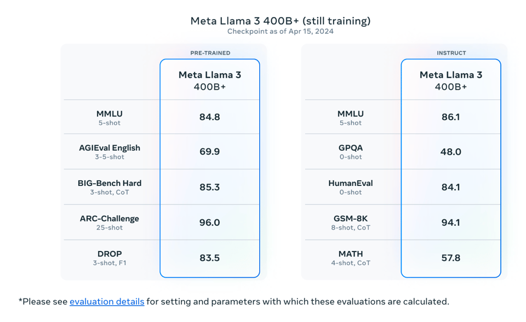Click the DROP score 83.5

click(x=210, y=257)
